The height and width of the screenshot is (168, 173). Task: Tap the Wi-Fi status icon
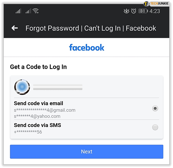click(36, 11)
